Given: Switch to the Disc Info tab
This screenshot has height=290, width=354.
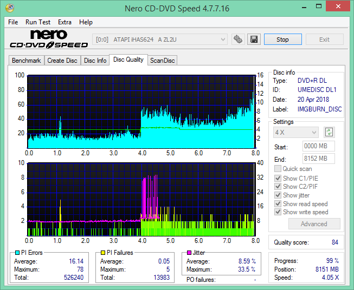Looking at the screenshot, I should click(x=95, y=61).
